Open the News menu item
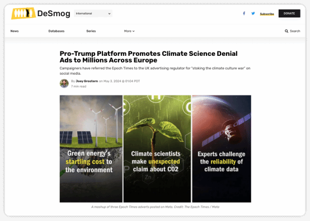310x221 pixels. pos(15,31)
